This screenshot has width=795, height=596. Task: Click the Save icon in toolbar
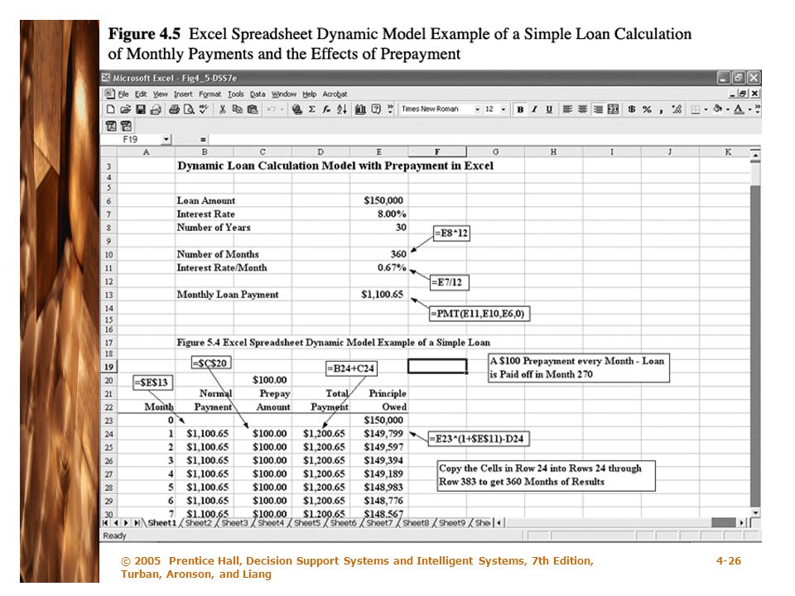[x=141, y=109]
